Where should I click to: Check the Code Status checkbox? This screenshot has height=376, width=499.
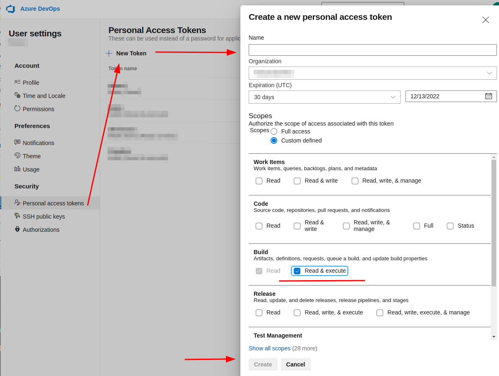tap(450, 226)
